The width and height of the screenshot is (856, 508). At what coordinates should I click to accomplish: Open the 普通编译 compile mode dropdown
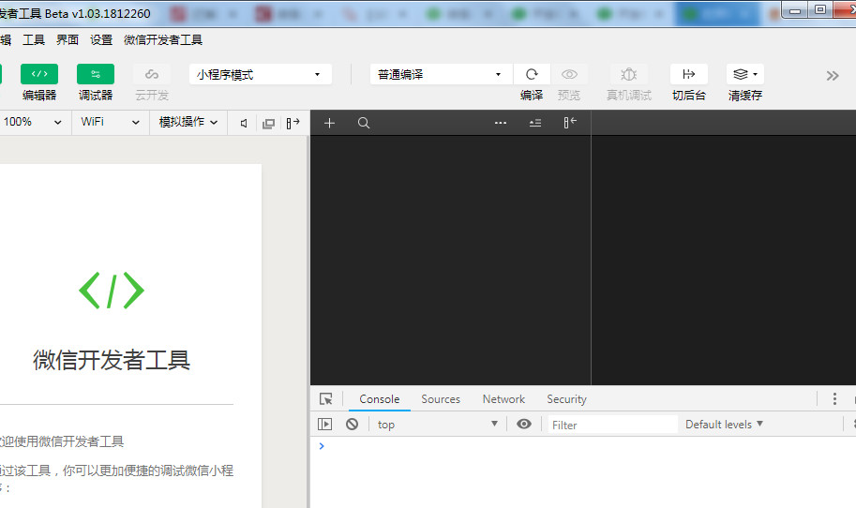441,74
